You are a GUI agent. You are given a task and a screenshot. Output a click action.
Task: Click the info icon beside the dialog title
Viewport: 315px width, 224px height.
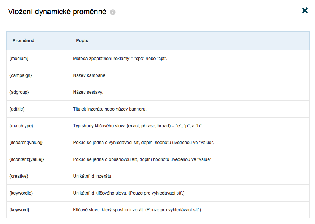point(113,12)
